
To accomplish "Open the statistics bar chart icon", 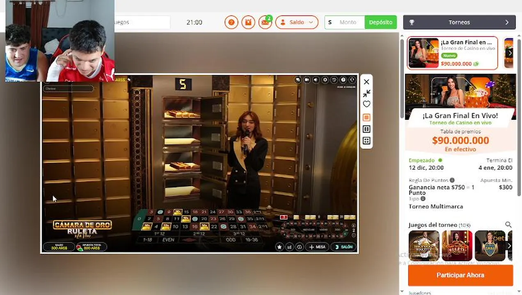I will [289, 247].
